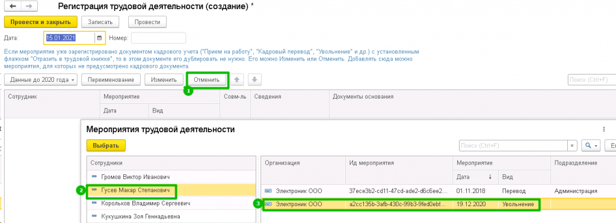This screenshot has width=616, height=223.
Task: Select employee Корольков Владимир Сергеевич
Action: pyautogui.click(x=171, y=203)
